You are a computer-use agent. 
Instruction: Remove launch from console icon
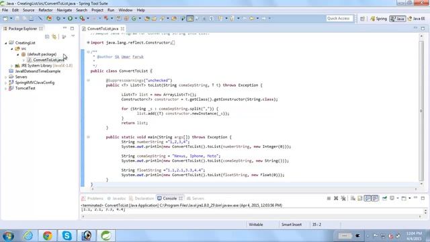[336, 198]
